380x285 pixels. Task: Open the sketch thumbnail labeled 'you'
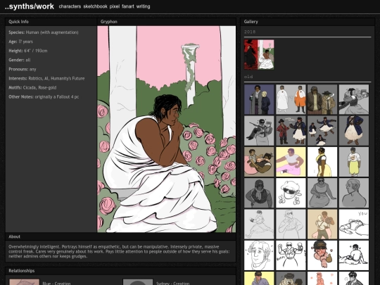coord(354,224)
